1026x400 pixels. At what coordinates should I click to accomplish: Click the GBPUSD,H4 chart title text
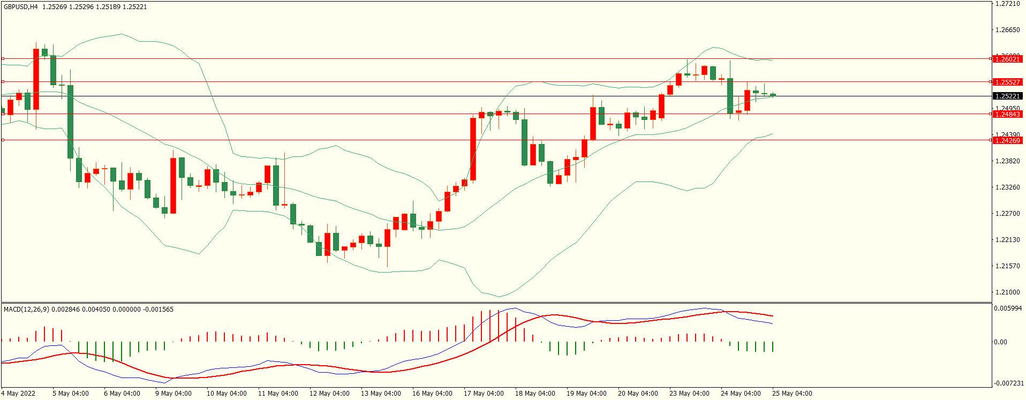click(21, 7)
